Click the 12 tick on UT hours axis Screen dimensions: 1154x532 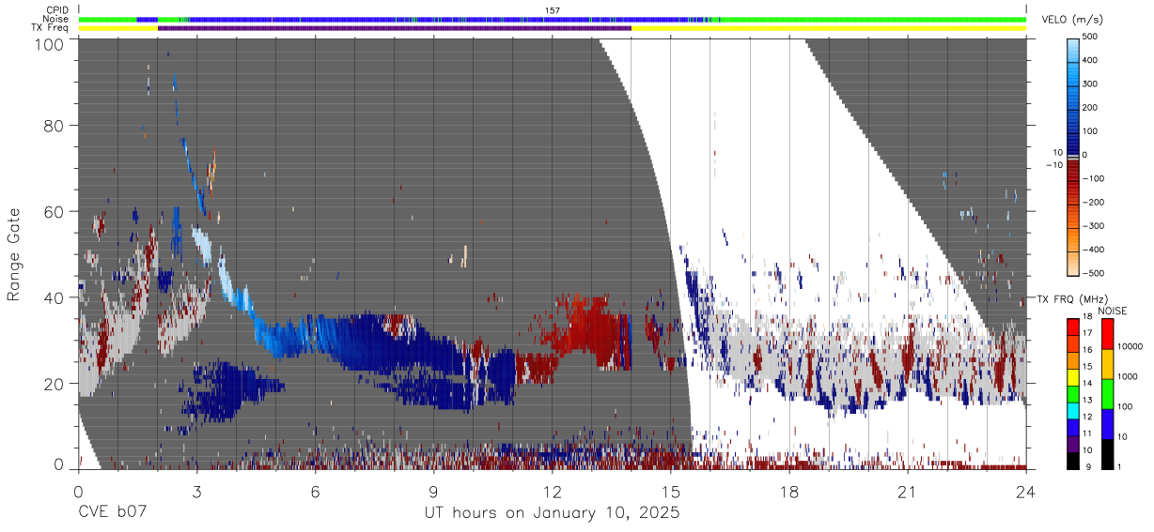[553, 492]
